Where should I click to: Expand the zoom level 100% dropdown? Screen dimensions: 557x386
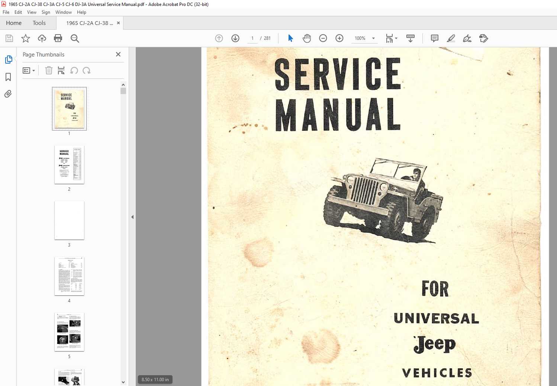373,38
